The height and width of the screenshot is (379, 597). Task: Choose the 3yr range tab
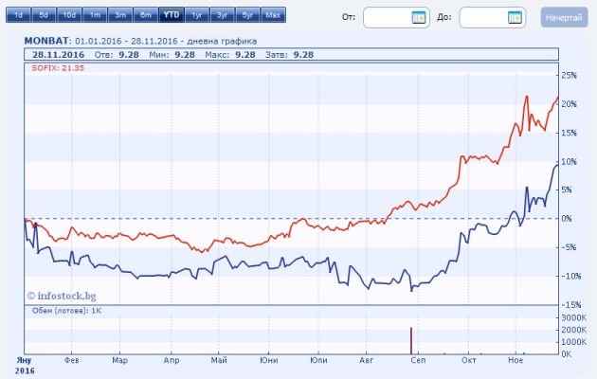[x=223, y=15]
